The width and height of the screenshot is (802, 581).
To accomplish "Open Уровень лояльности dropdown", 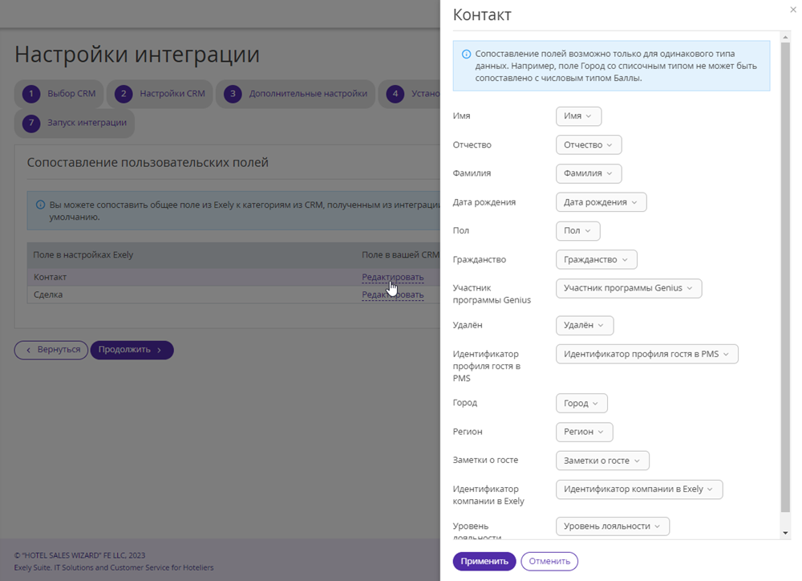I will point(612,526).
